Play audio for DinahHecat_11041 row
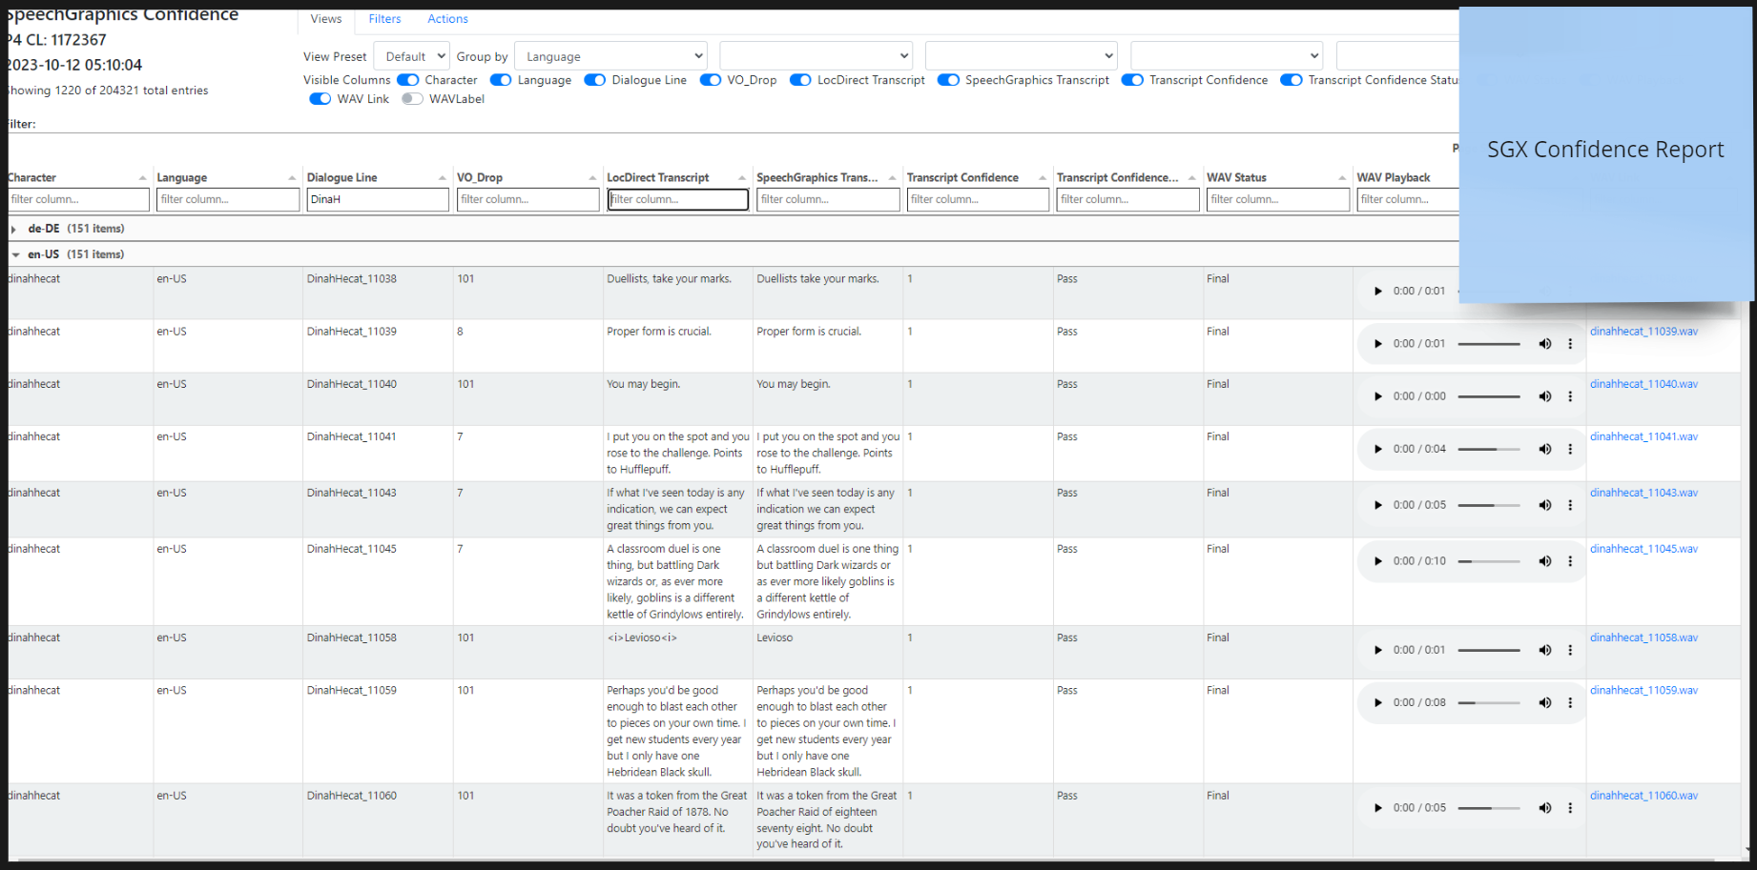Viewport: 1757px width, 870px height. pyautogui.click(x=1377, y=449)
